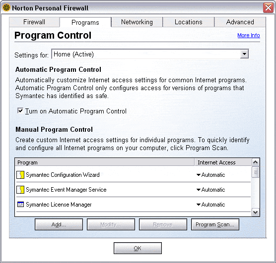
Task: Click the program list scroll-down arrow
Action: [x=256, y=212]
